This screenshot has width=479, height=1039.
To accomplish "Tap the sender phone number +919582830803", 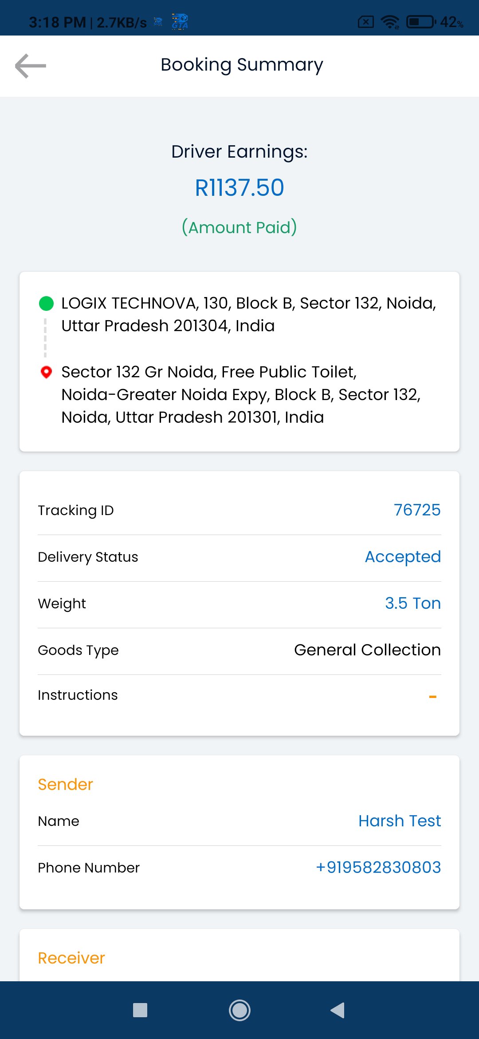I will (x=378, y=867).
